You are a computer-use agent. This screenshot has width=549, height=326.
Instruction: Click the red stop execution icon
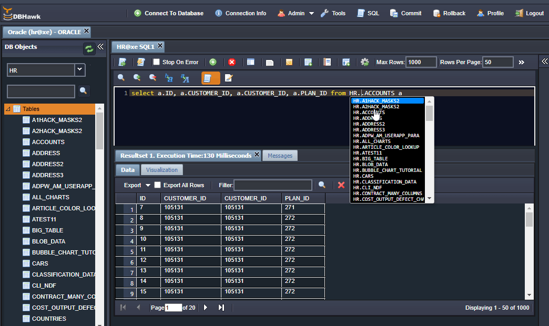tap(231, 62)
